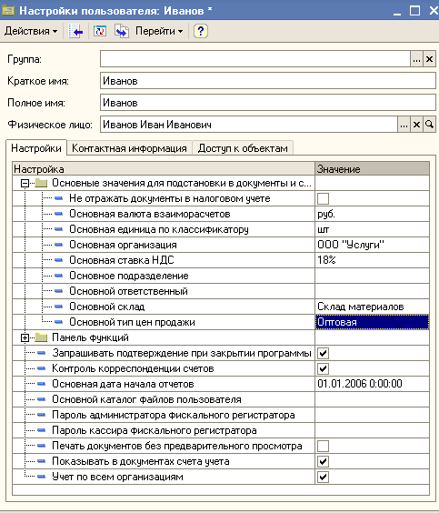Screen dimensions: 439x513
Task: Click into the Группа input field
Action: (x=255, y=59)
